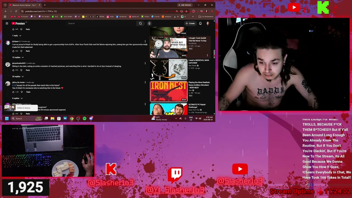Screen dimensions: 352x198
Task: Open the Canva bookmark
Action: click(x=156, y=16)
